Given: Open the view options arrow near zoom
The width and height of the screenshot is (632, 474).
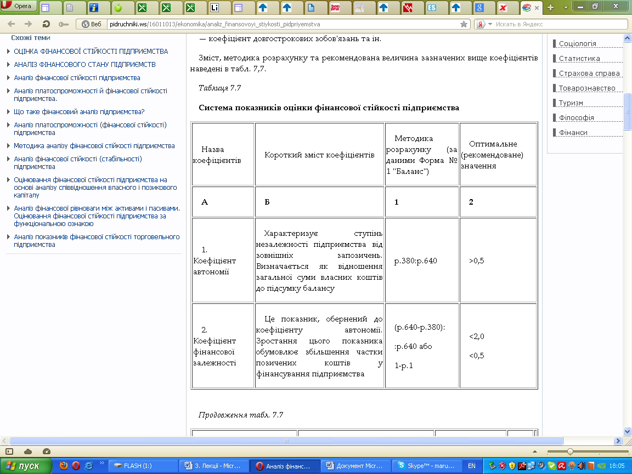Looking at the screenshot, I should click(x=535, y=452).
